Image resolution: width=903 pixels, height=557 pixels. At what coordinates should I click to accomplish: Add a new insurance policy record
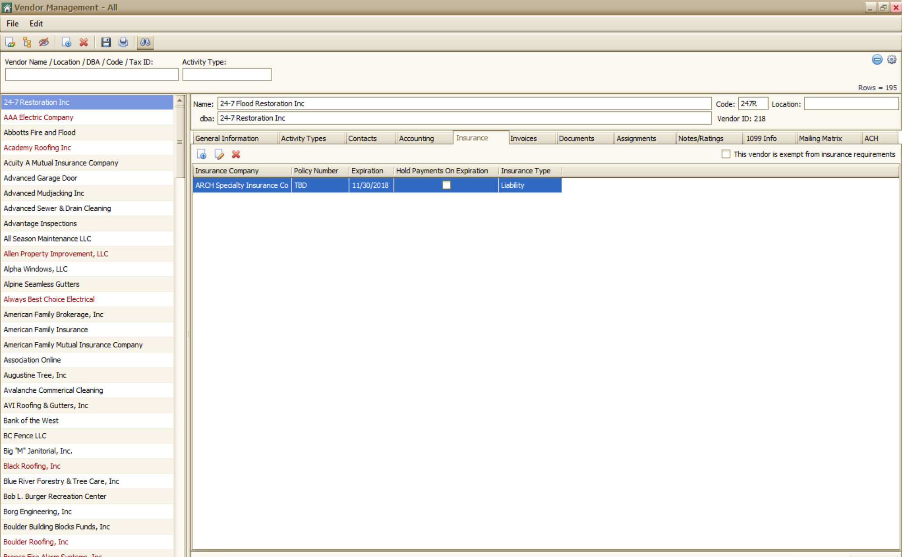coord(202,155)
